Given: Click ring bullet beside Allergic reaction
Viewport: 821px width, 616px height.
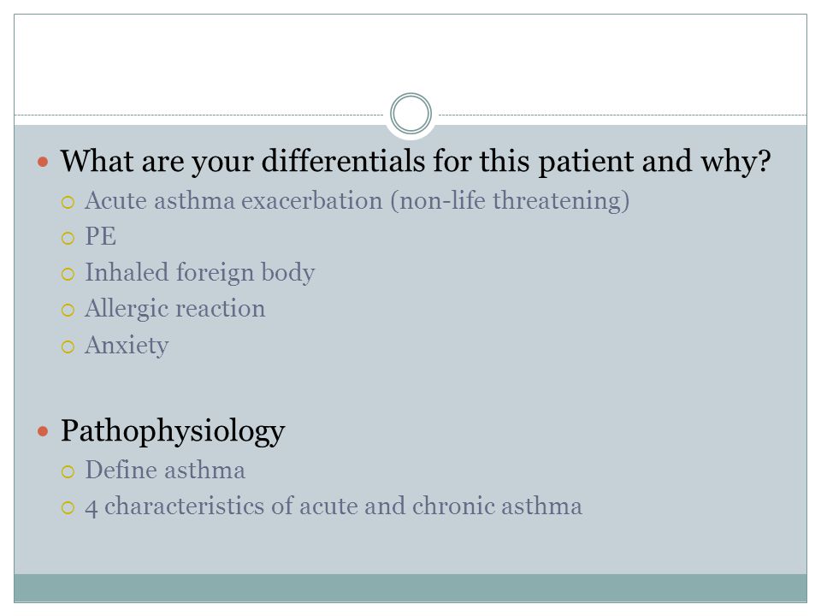Looking at the screenshot, I should [x=68, y=310].
